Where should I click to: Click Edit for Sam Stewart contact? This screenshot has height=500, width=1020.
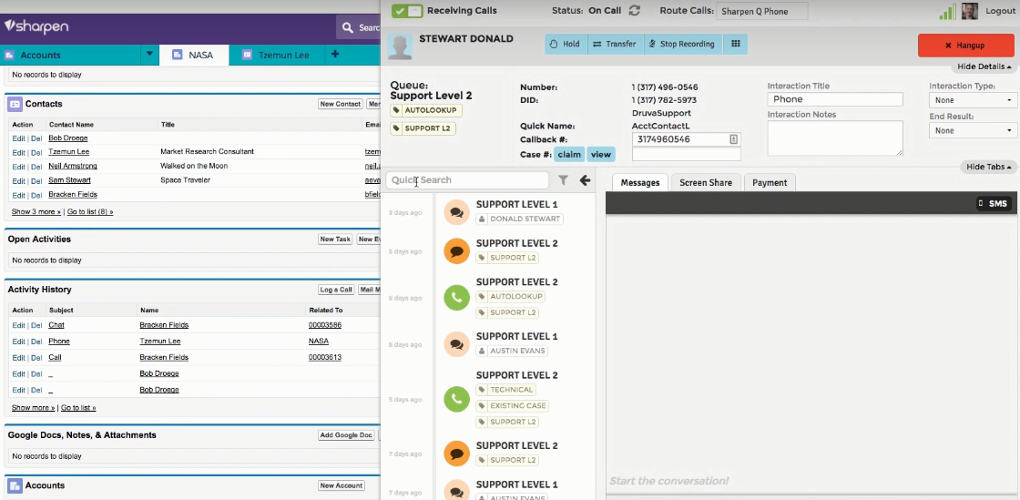point(18,180)
